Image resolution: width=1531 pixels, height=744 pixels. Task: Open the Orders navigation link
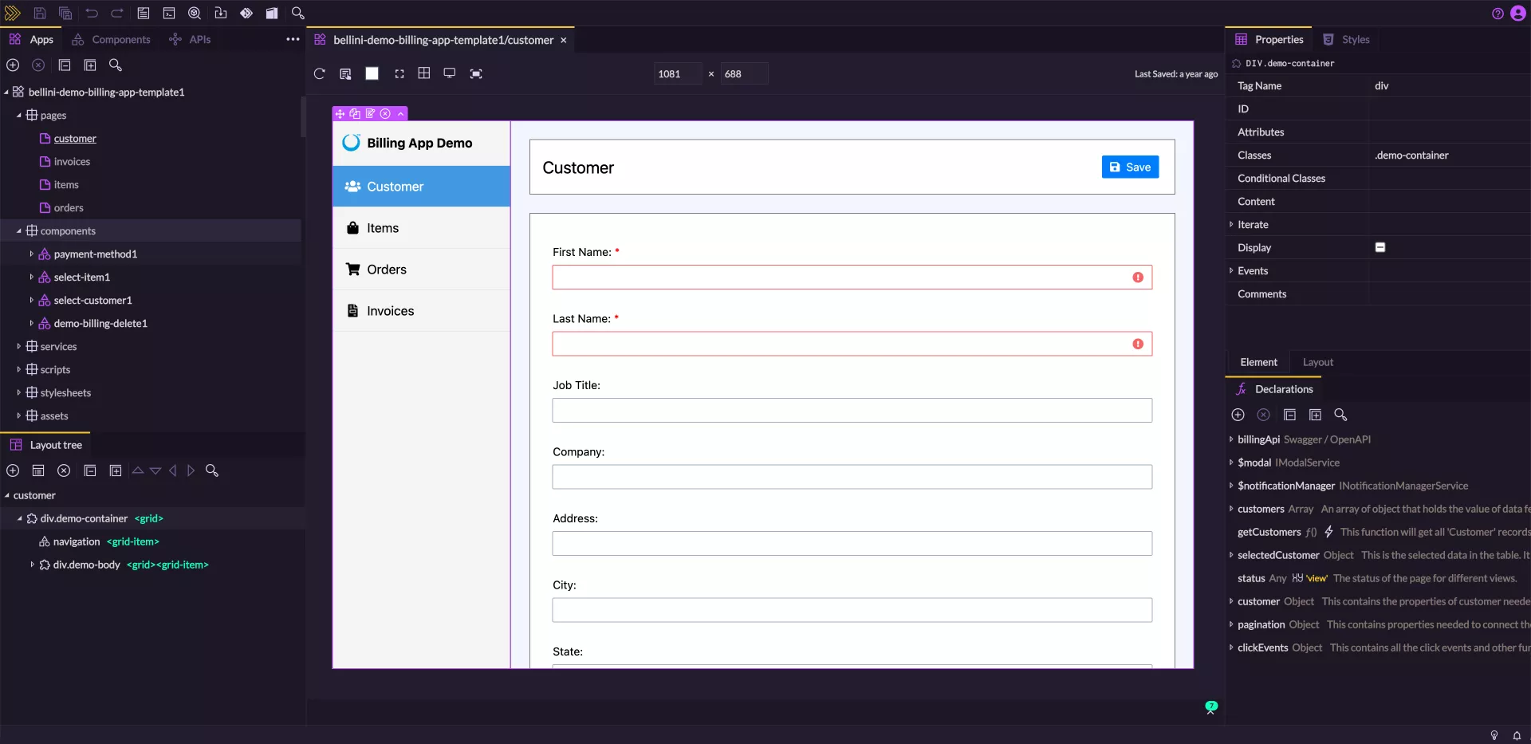421,270
